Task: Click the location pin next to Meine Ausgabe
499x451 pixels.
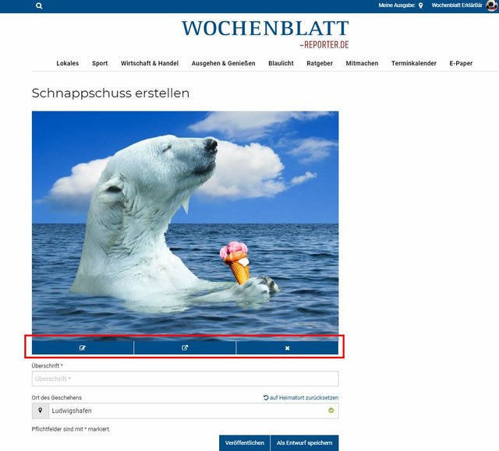Action: coord(420,5)
